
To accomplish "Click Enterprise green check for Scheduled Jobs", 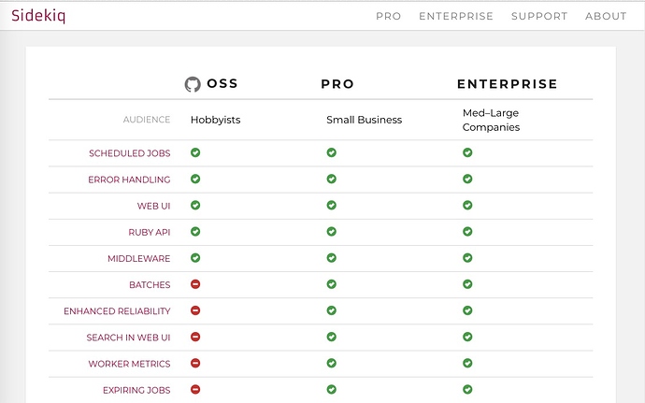I will [467, 152].
